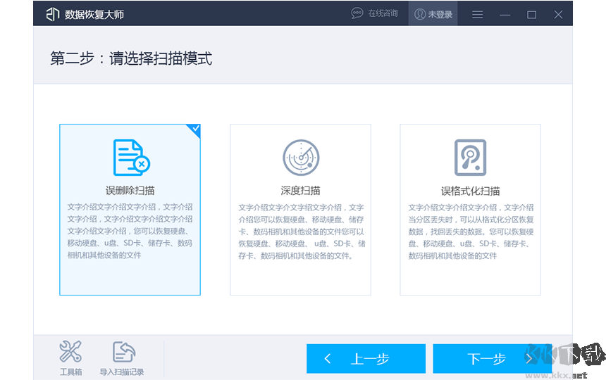This screenshot has height=380, width=606.
Task: Minimize the 数据恢复大师 window
Action: (505, 14)
